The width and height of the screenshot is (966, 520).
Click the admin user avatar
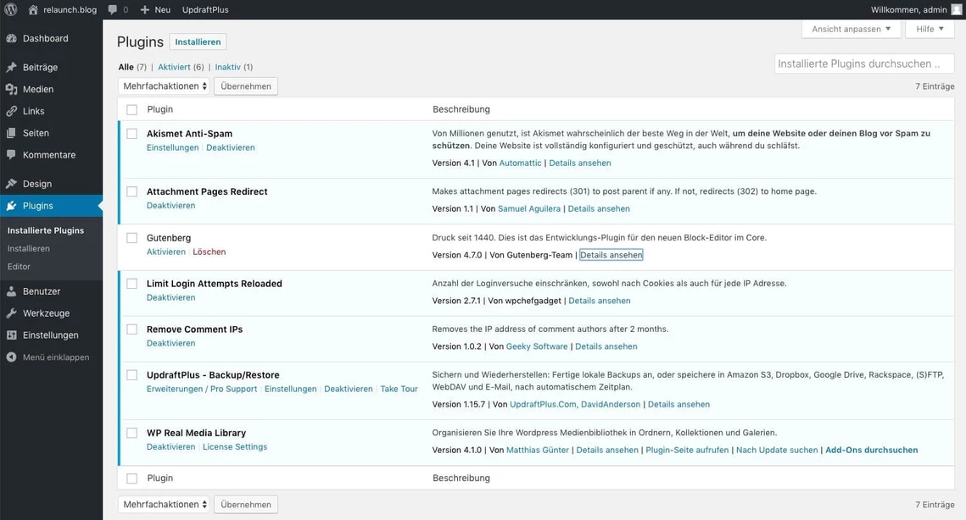coord(956,9)
